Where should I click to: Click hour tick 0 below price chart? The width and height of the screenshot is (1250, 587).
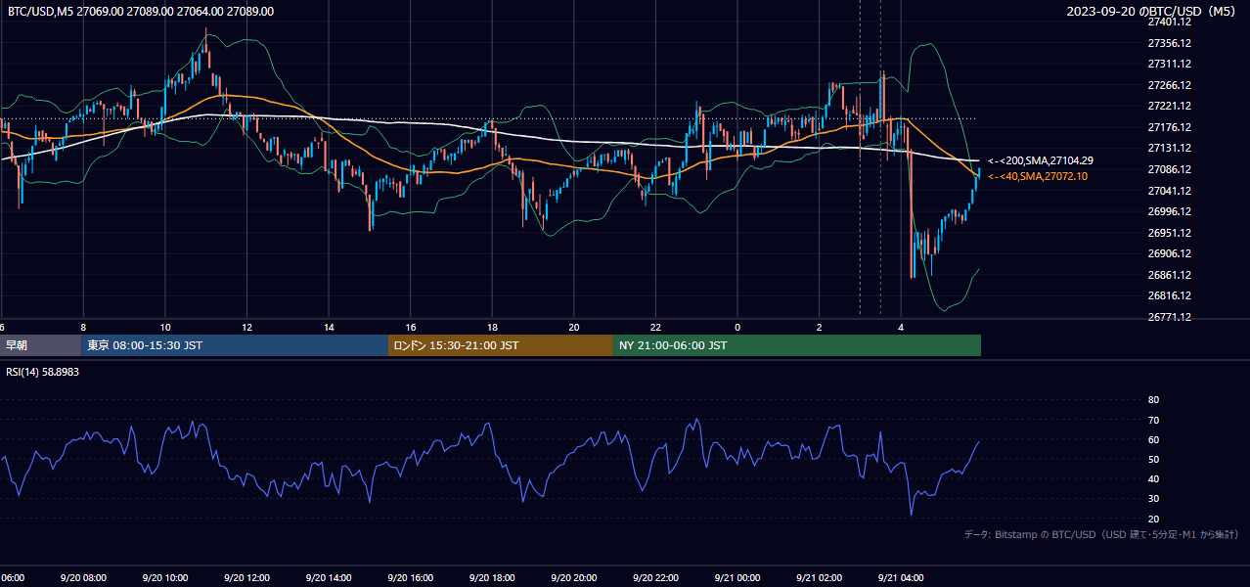737,327
